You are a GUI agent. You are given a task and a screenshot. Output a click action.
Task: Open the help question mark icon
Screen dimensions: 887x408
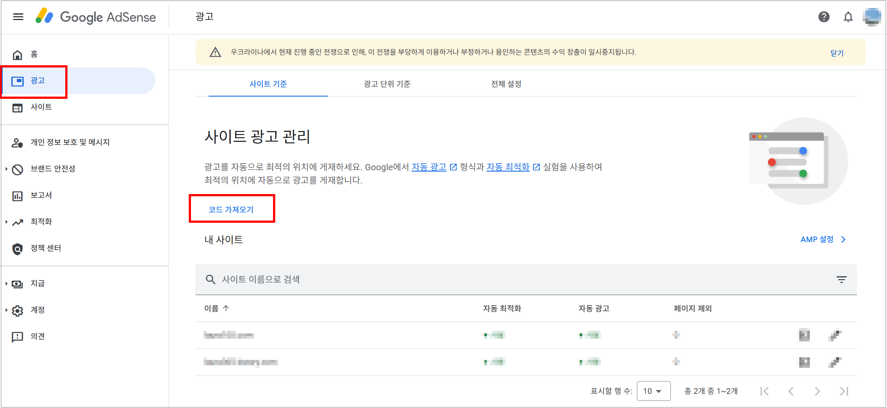(823, 17)
